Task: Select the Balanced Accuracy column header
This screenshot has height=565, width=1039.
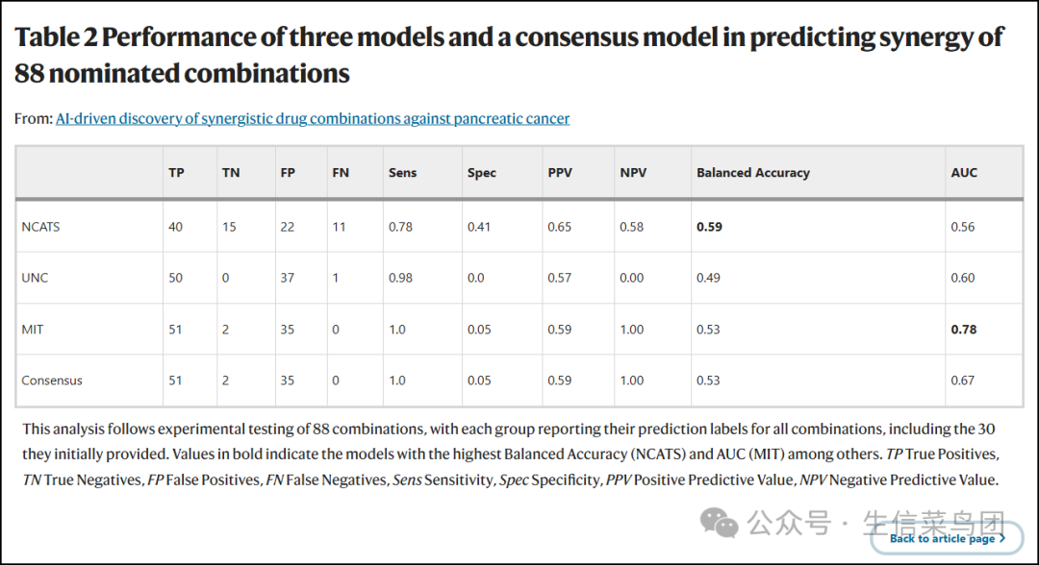Action: 753,173
